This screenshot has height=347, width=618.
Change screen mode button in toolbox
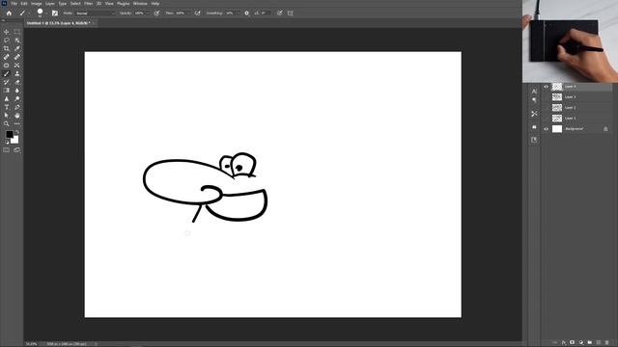(x=17, y=150)
